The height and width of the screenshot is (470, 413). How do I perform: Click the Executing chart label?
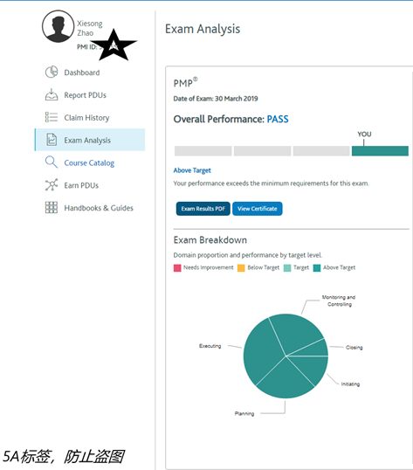tap(210, 346)
